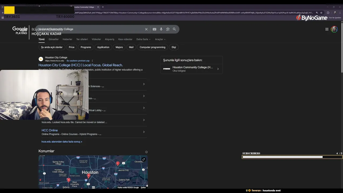Toggle the Programs filter chip
The image size is (343, 193).
click(86, 47)
